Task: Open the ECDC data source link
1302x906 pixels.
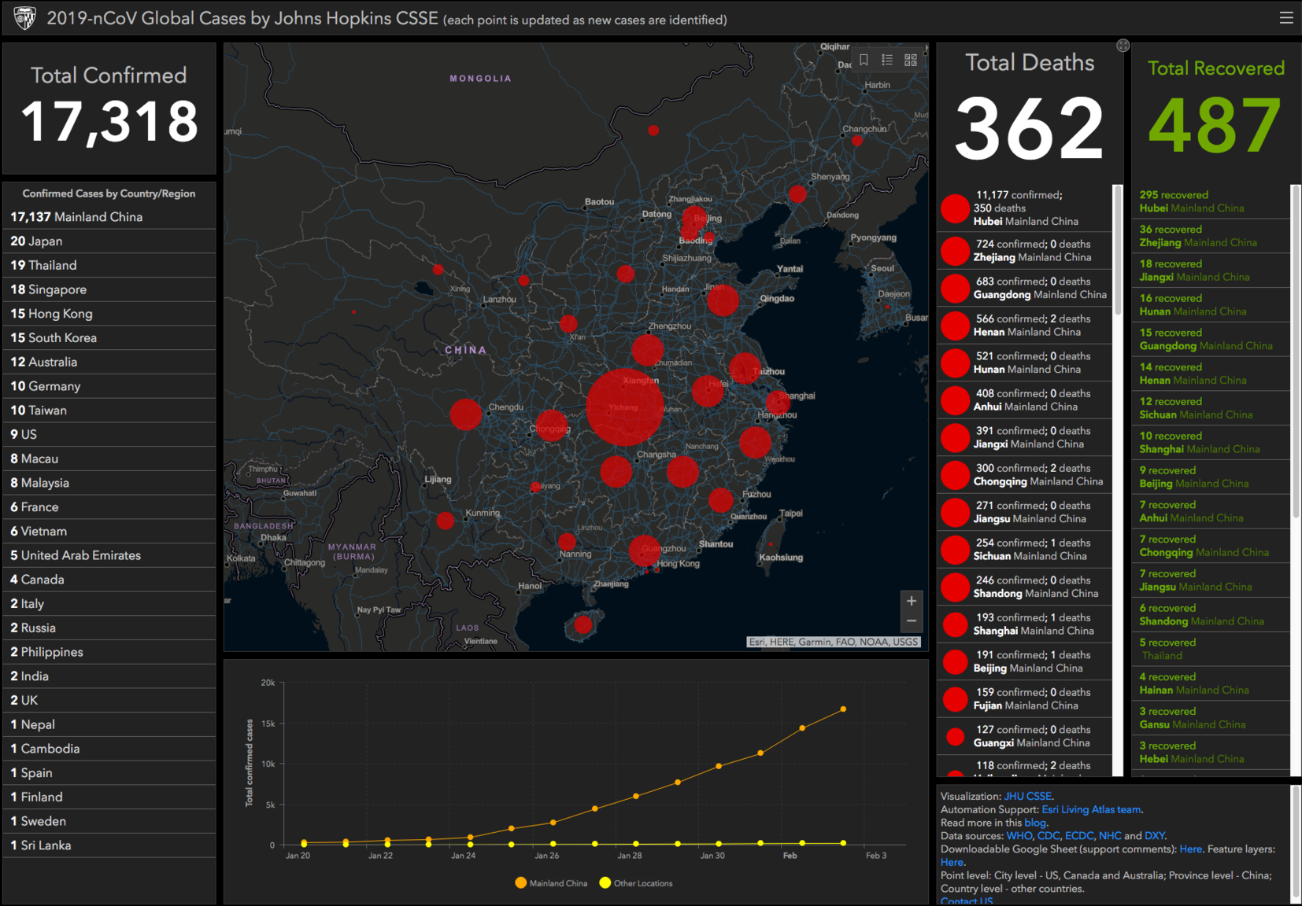Action: (x=1078, y=835)
